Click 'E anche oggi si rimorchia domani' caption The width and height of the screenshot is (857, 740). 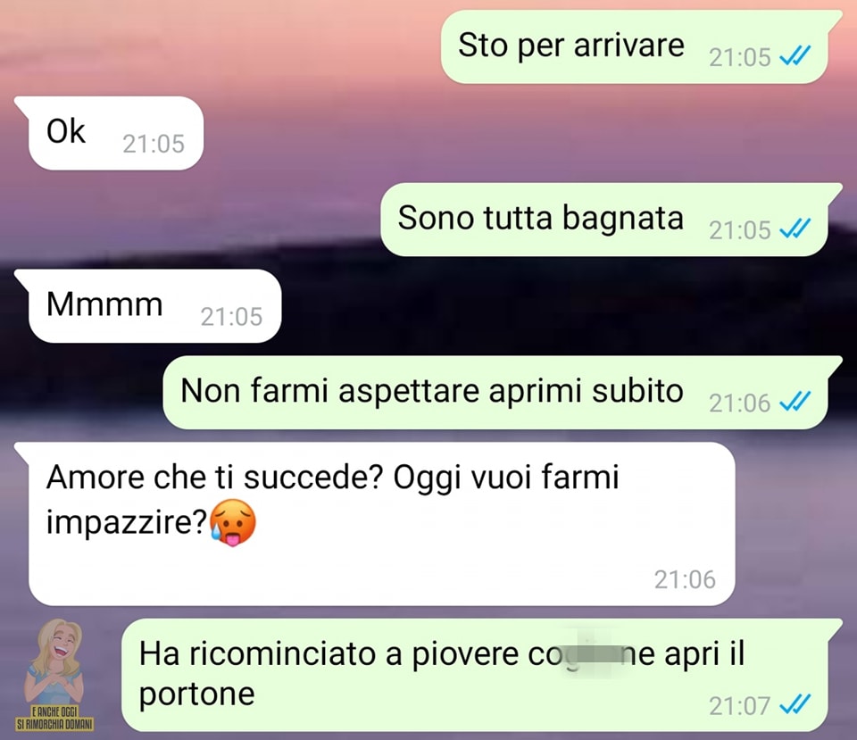click(x=54, y=718)
